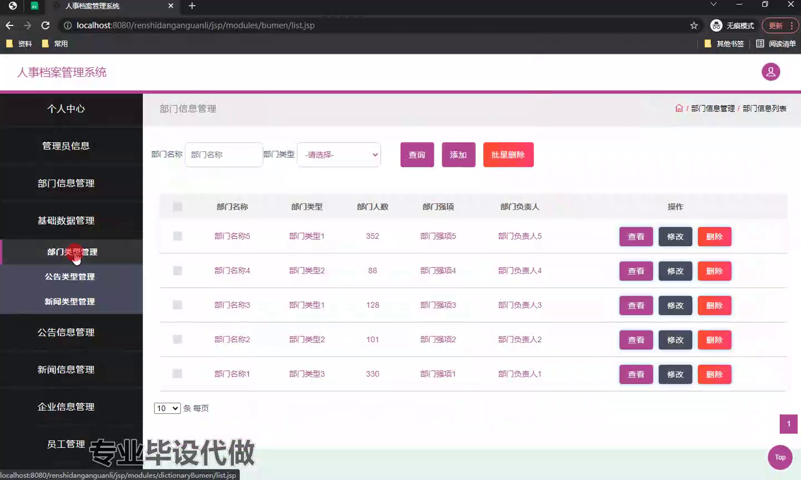Open 个人中心 in sidebar

66,109
